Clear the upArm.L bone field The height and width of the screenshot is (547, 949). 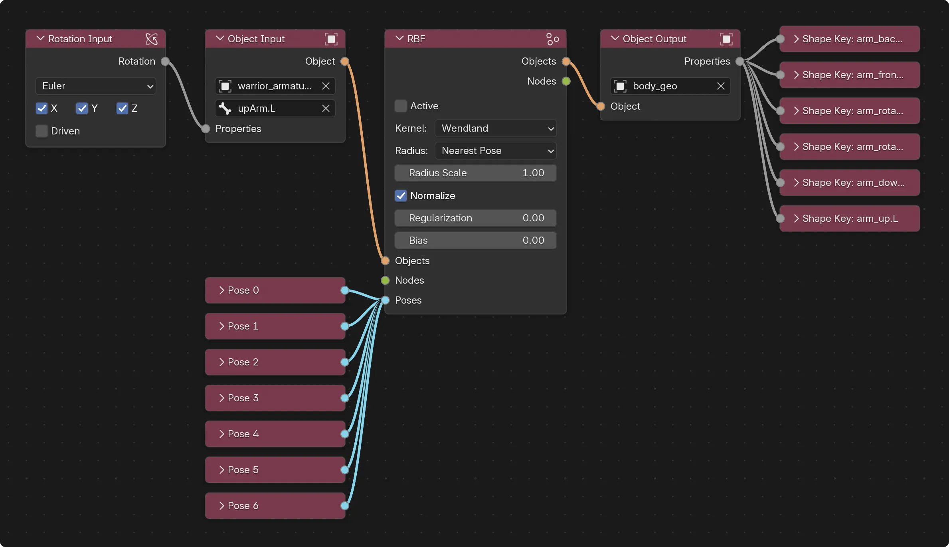(x=326, y=108)
